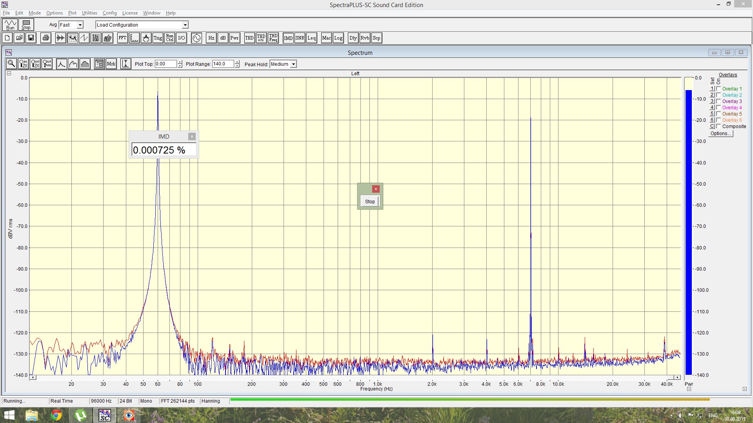Click the Mrk markers icon
753x423 pixels.
[111, 64]
